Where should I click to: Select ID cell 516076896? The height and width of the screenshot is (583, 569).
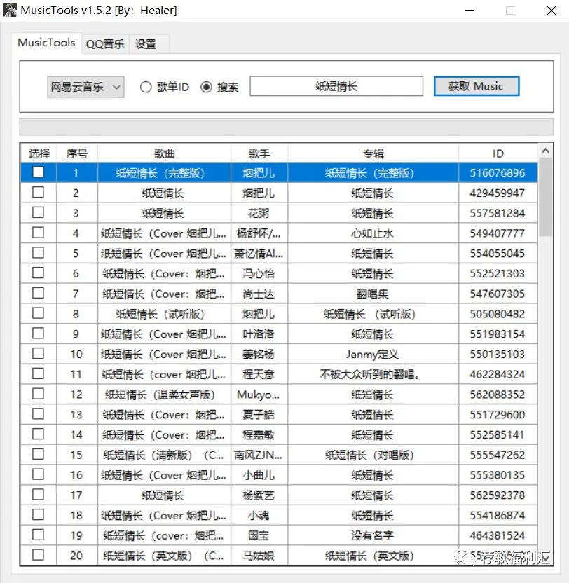498,173
